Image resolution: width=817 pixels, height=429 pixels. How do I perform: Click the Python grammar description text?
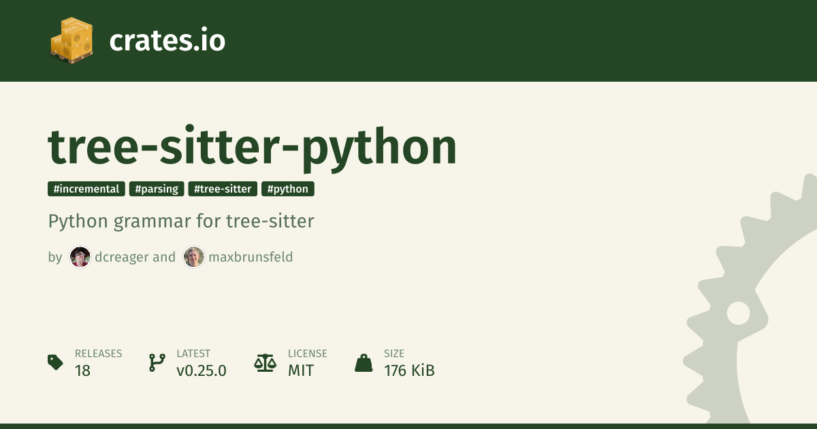pyautogui.click(x=181, y=221)
